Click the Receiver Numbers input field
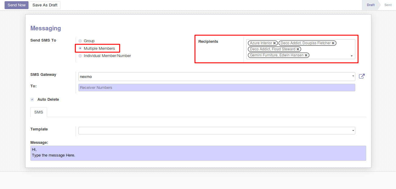Image resolution: width=396 pixels, height=189 pixels. (216, 88)
